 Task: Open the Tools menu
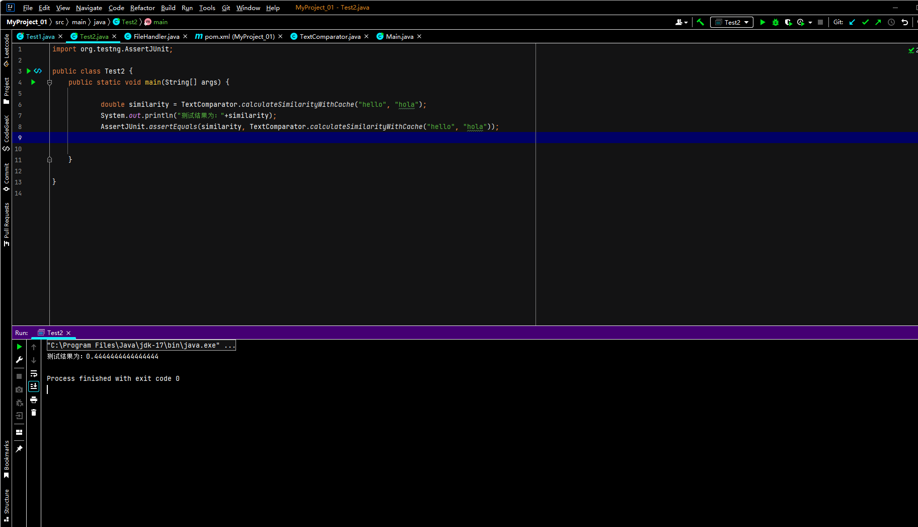point(207,8)
